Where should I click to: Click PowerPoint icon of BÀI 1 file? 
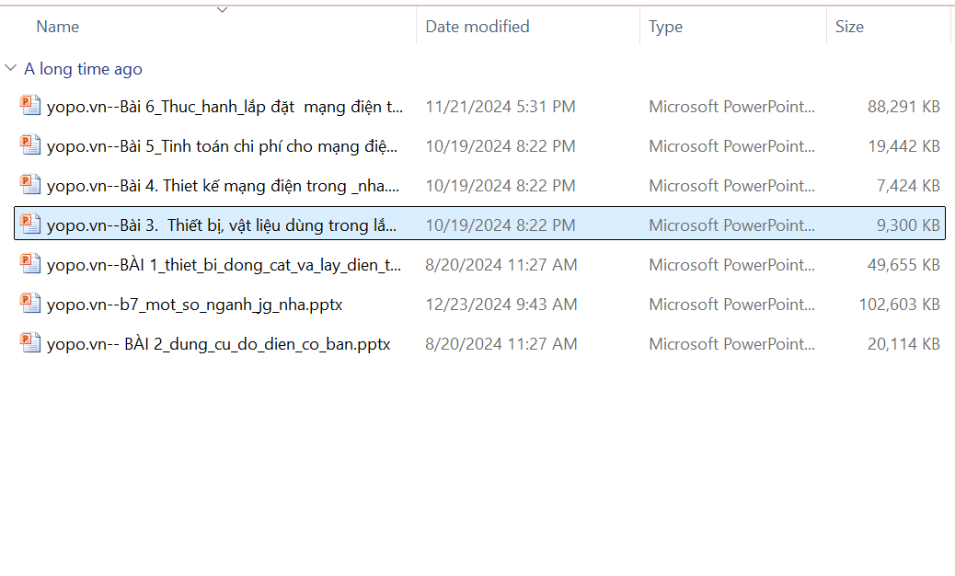[x=30, y=264]
